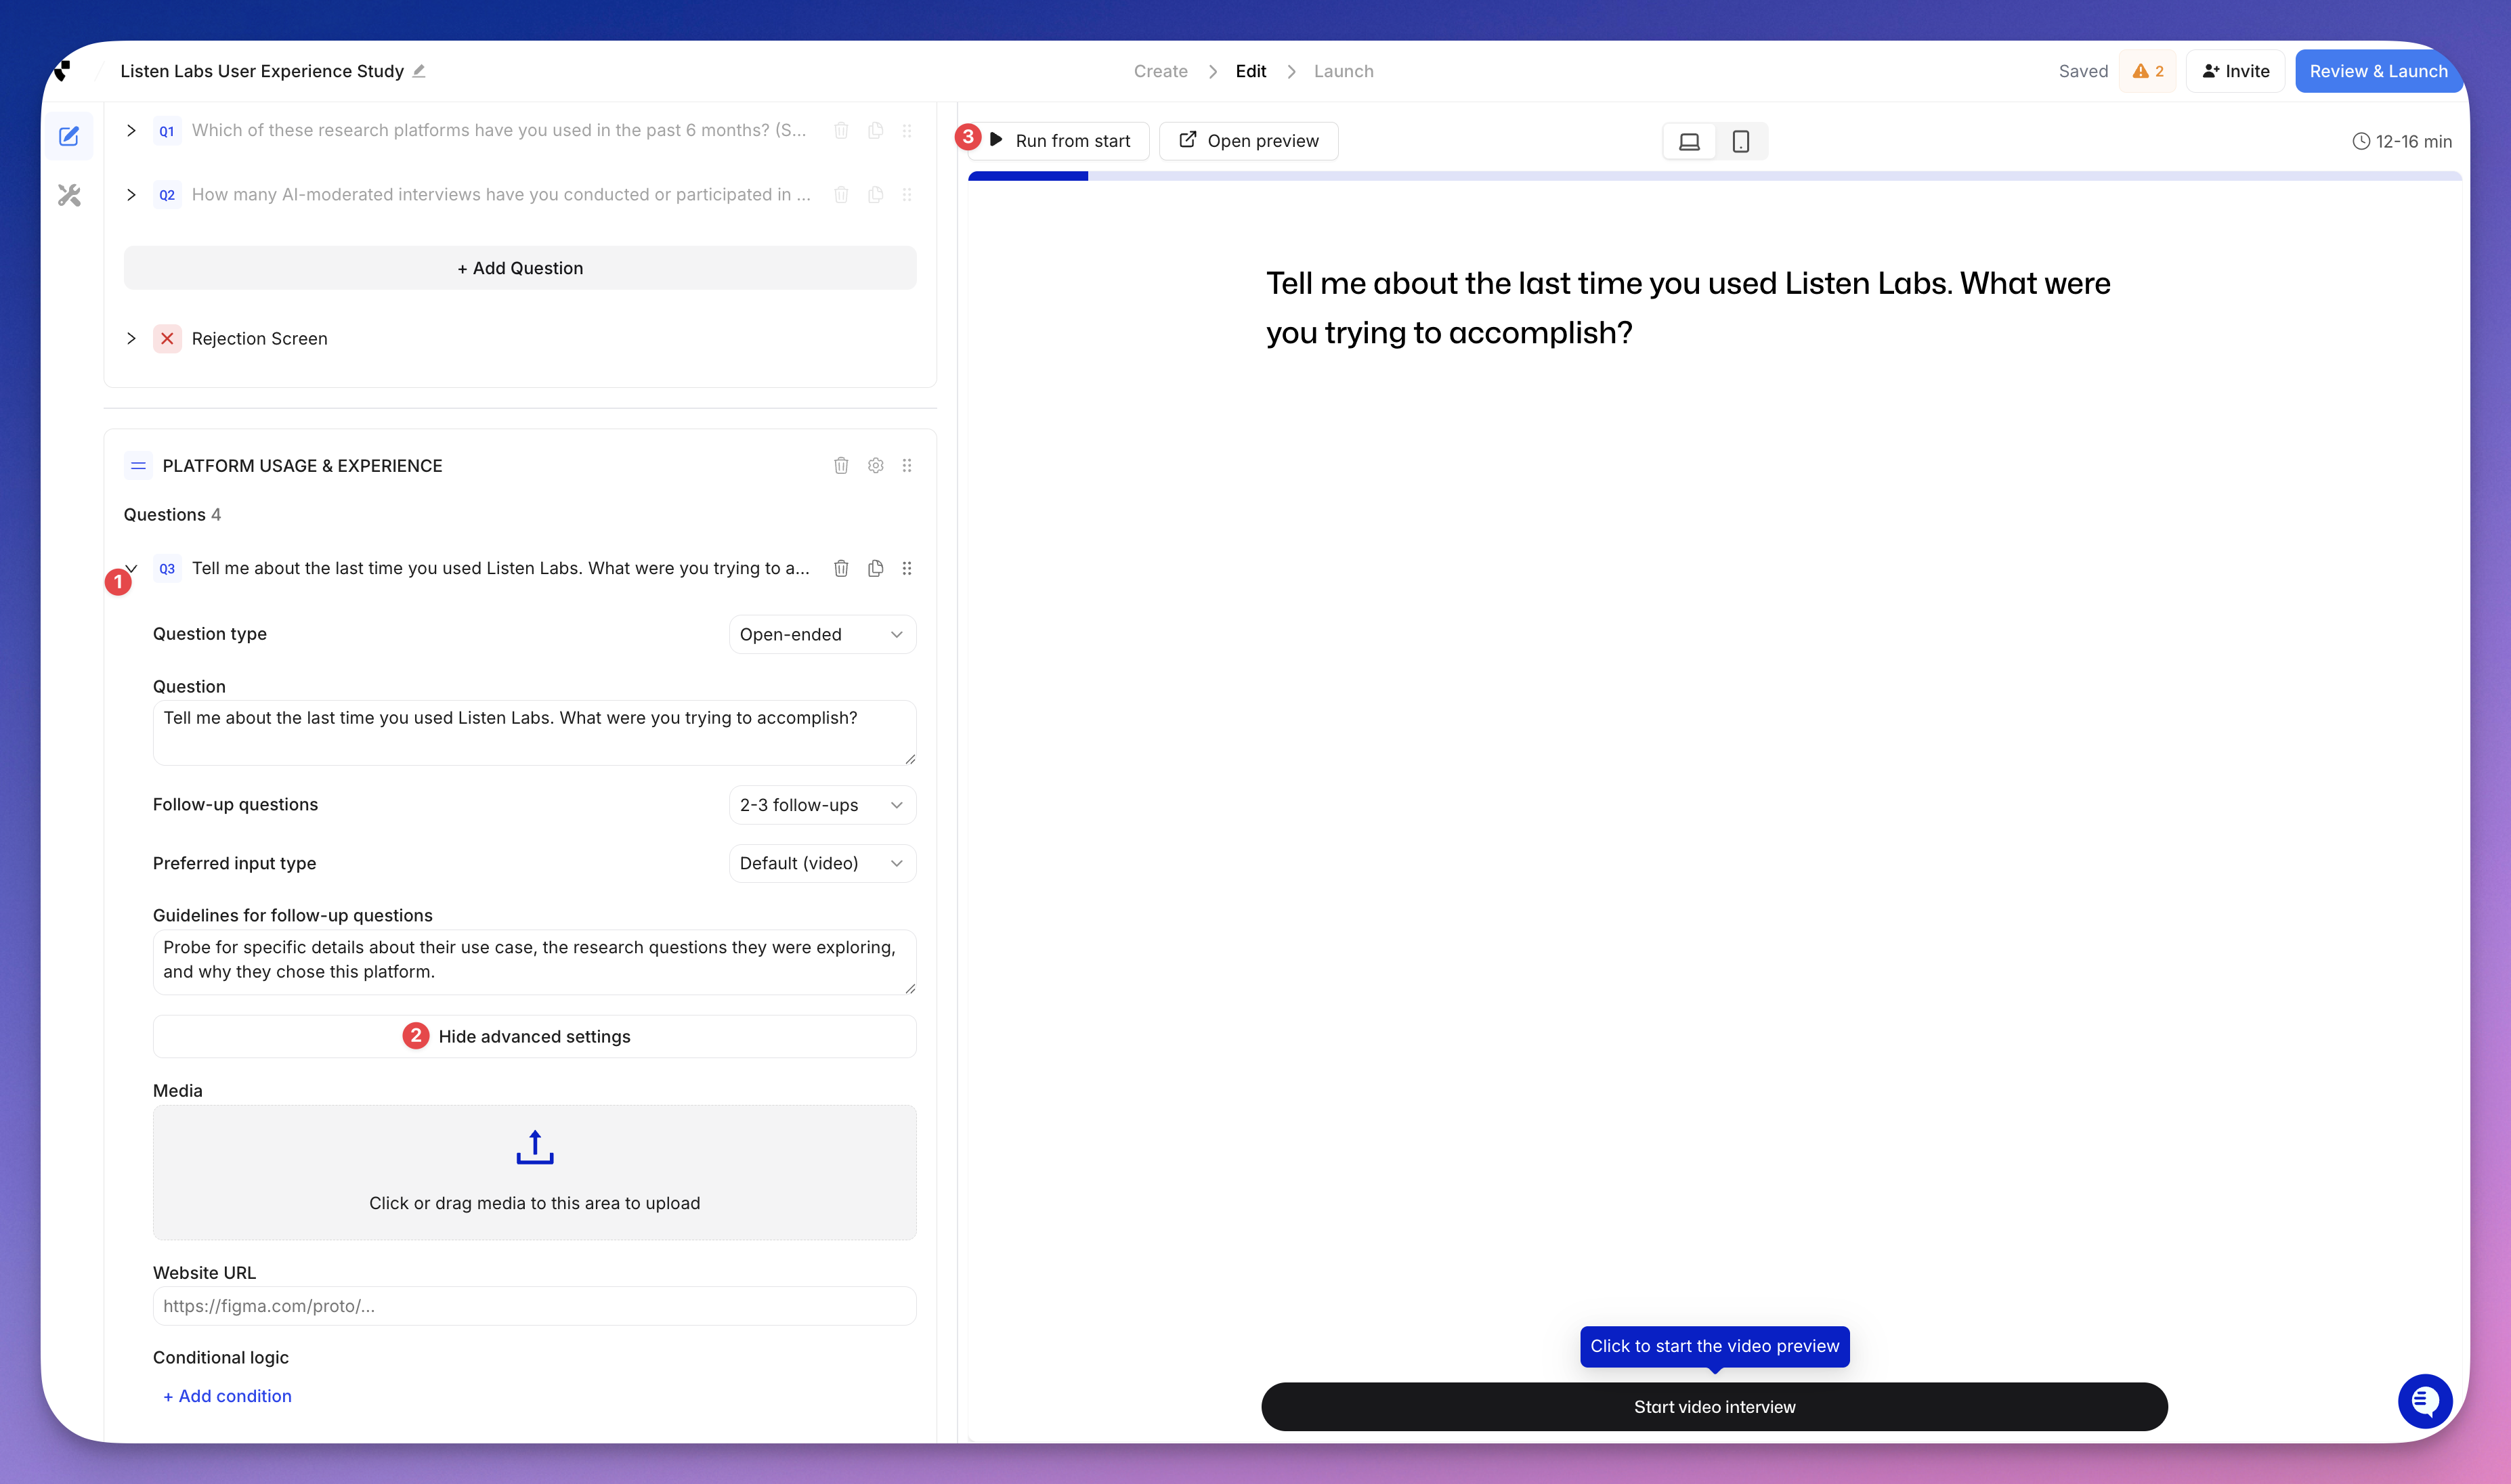The width and height of the screenshot is (2511, 1484).
Task: Open Platform Usage section settings gear
Action: pyautogui.click(x=875, y=465)
